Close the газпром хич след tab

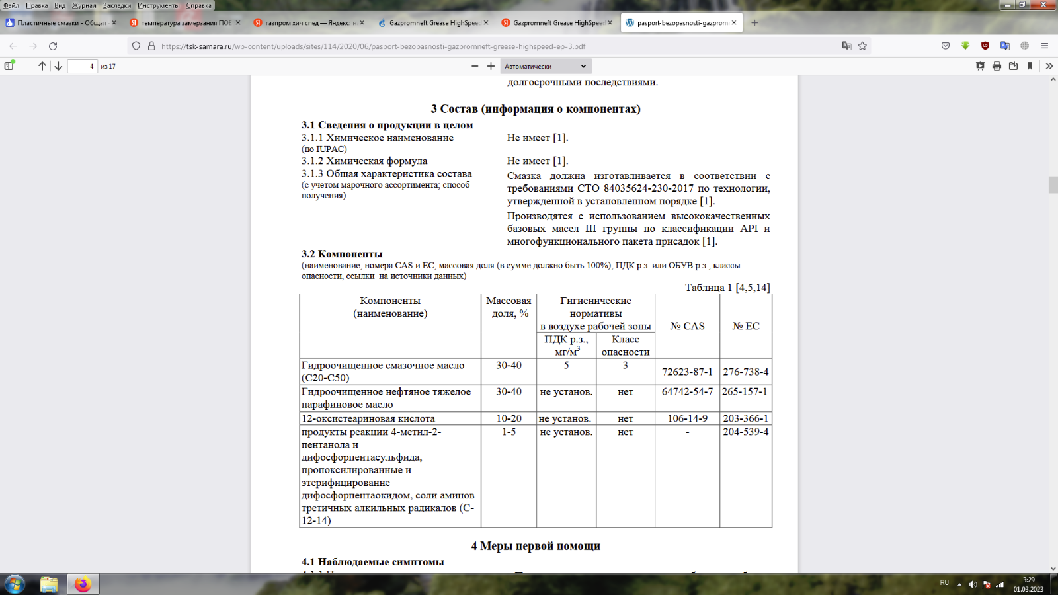click(x=362, y=23)
